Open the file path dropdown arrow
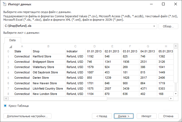Image resolution: width=182 pixels, height=122 pixels. point(154,26)
